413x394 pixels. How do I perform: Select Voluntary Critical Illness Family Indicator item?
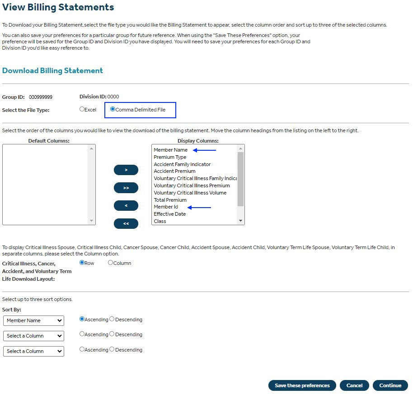point(195,178)
